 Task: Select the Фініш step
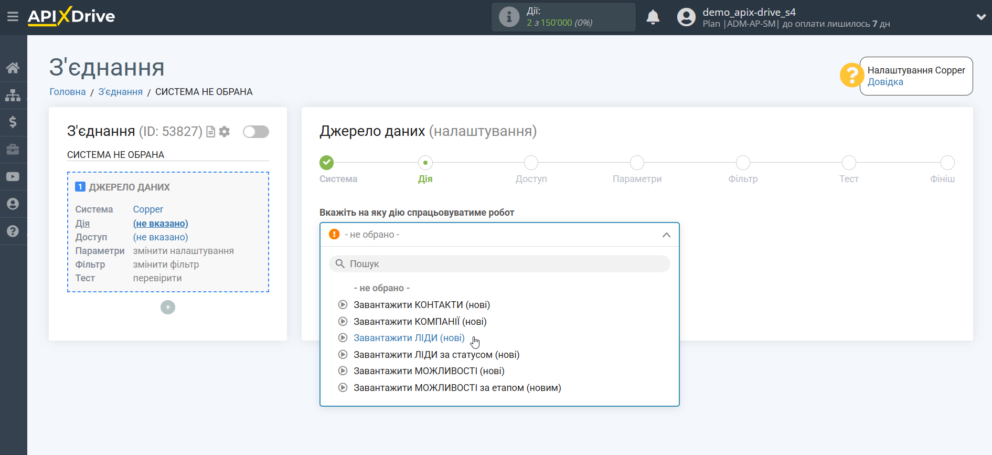click(947, 163)
